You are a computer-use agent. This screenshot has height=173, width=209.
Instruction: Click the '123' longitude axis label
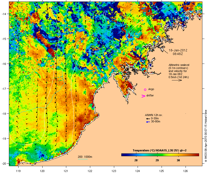click(114, 171)
